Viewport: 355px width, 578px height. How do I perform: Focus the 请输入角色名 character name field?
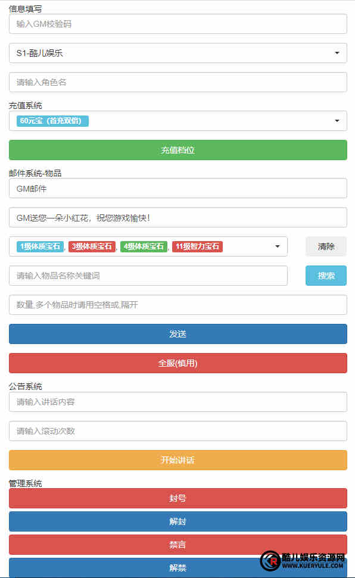(x=177, y=82)
